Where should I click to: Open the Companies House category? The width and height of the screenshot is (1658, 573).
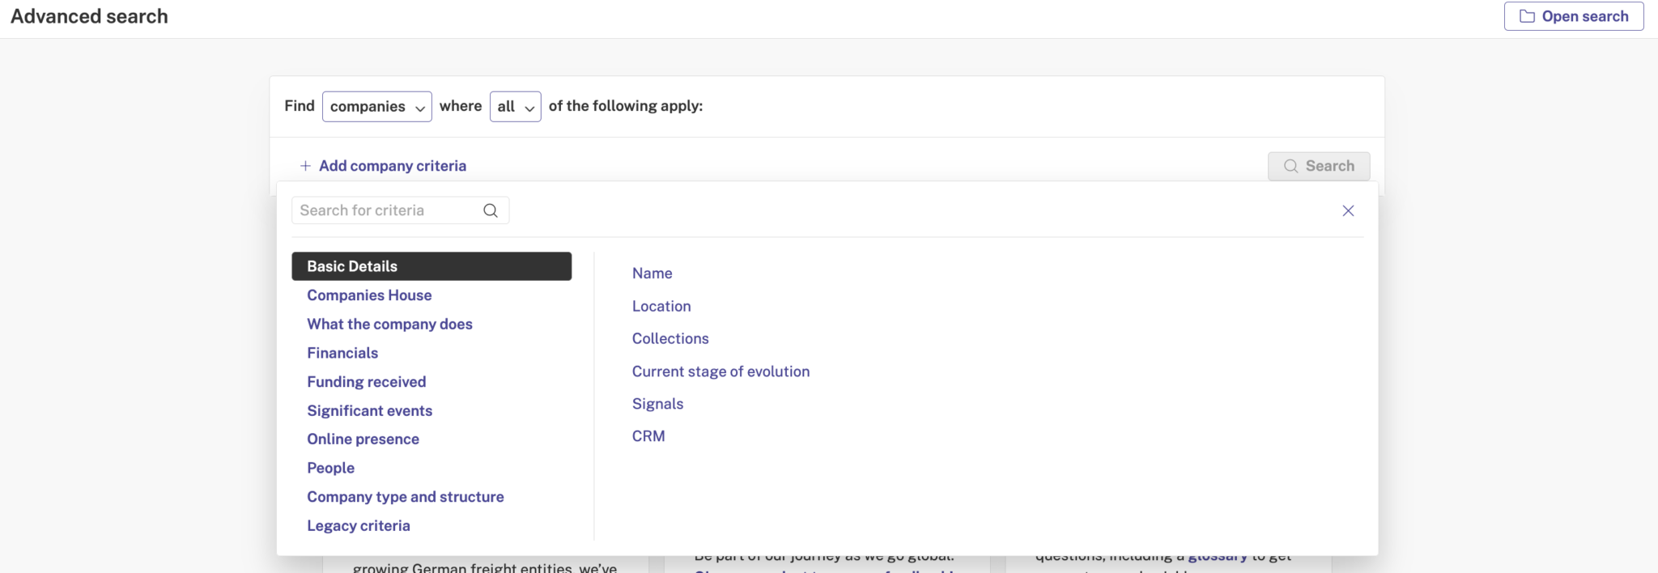point(369,295)
